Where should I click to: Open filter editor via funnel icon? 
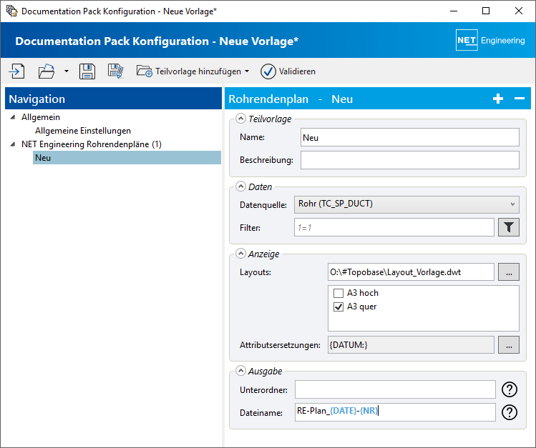click(x=509, y=227)
